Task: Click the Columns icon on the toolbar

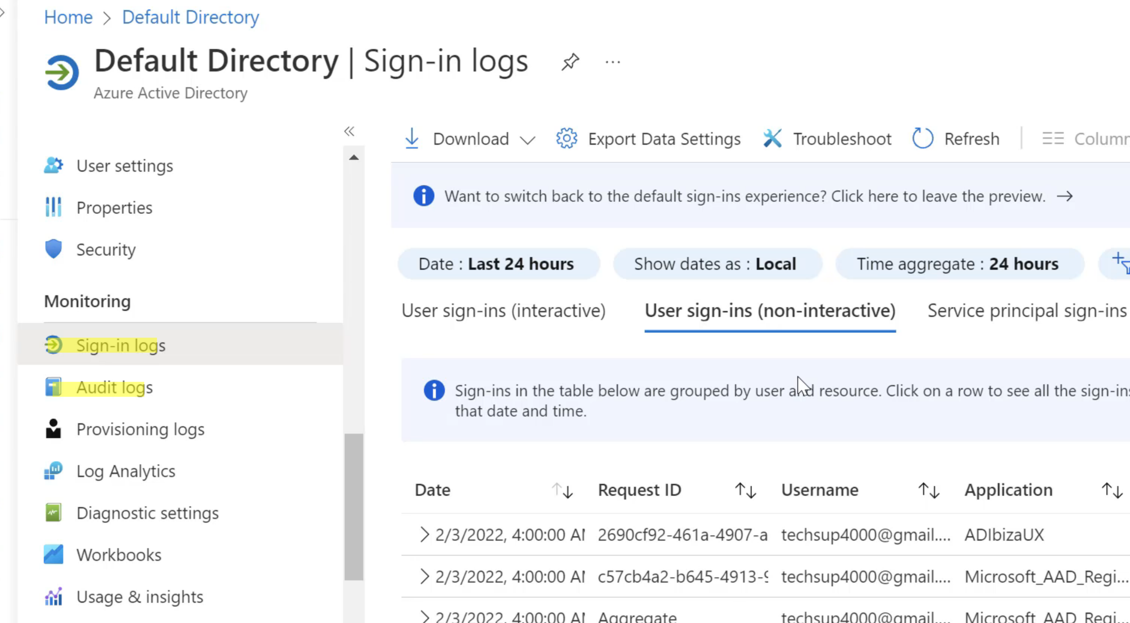Action: 1054,138
